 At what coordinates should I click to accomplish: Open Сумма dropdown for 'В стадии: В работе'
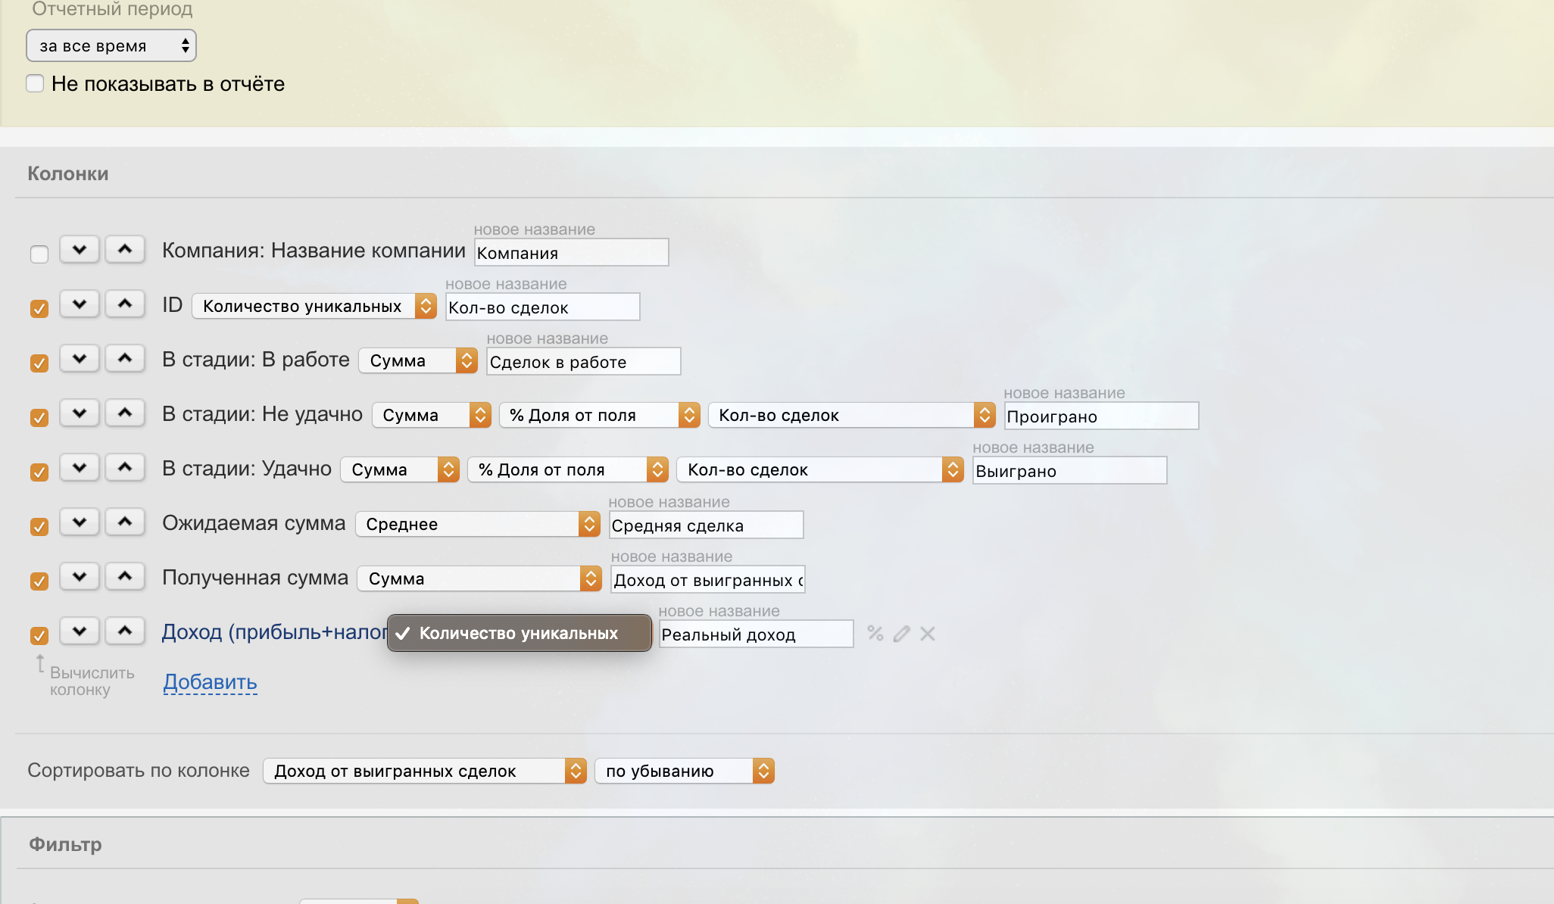pyautogui.click(x=418, y=360)
